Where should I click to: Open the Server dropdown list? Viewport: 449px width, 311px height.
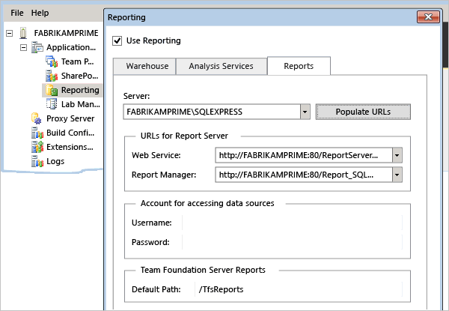coord(305,112)
